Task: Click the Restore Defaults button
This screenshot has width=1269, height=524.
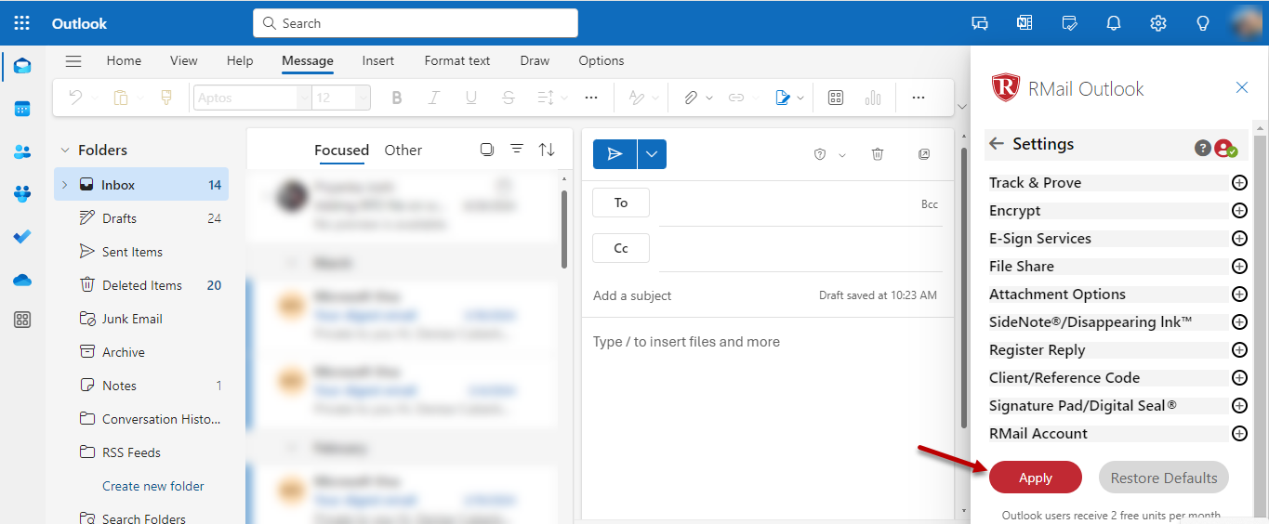Action: (x=1164, y=478)
